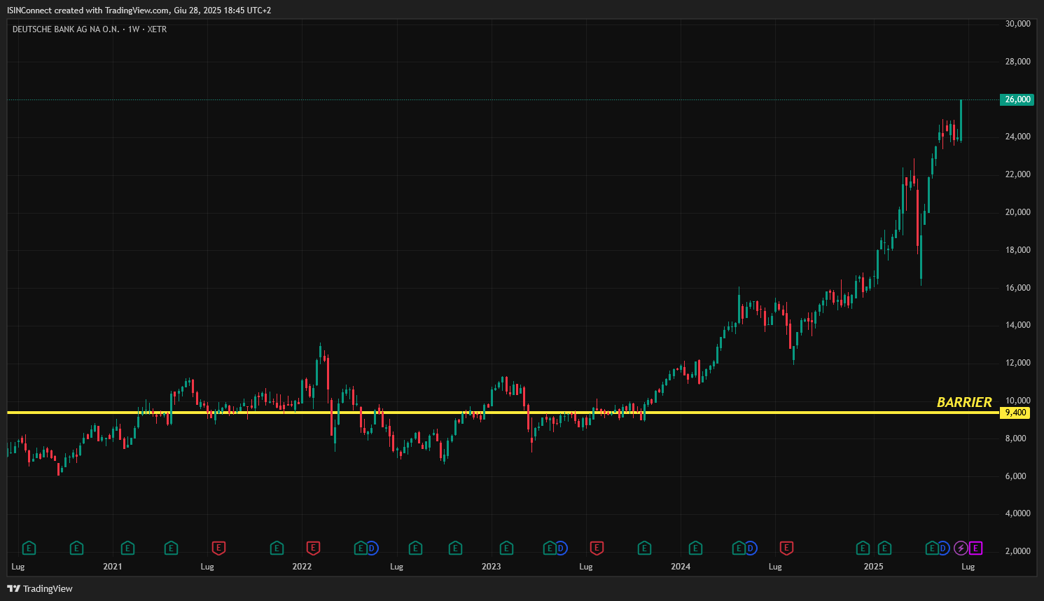Click the 2022 label on time axis

(x=302, y=567)
